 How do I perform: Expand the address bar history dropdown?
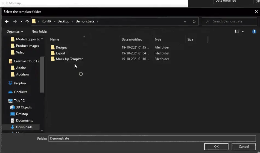coord(185,21)
